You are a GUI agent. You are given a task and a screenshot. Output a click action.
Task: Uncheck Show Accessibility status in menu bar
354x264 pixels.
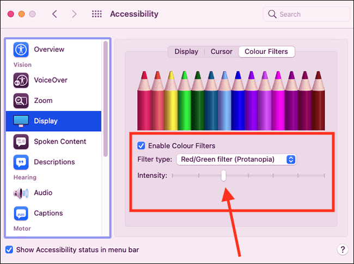[x=9, y=249]
